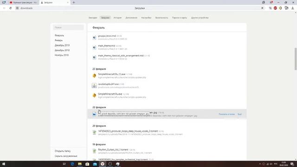The height and width of the screenshot is (167, 297).
Task: Click the main_theme.mid file icon
Action: (x=94, y=47)
